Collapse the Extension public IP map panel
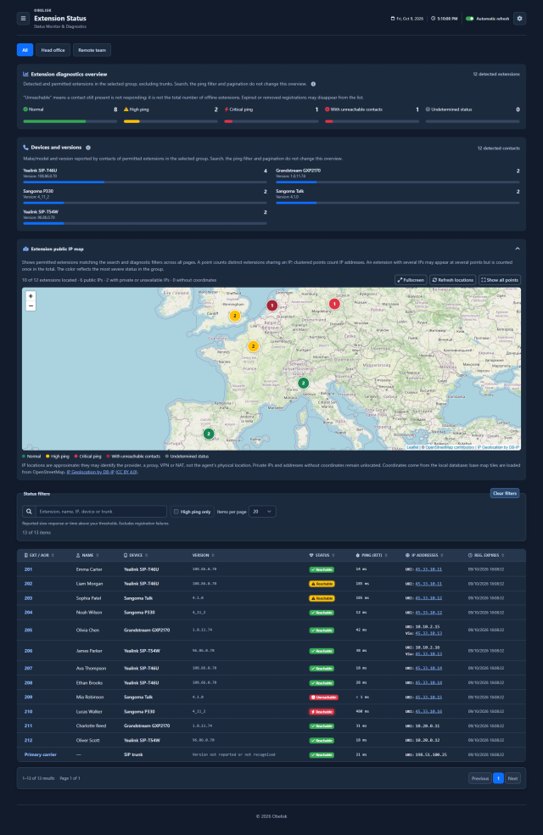 (518, 249)
